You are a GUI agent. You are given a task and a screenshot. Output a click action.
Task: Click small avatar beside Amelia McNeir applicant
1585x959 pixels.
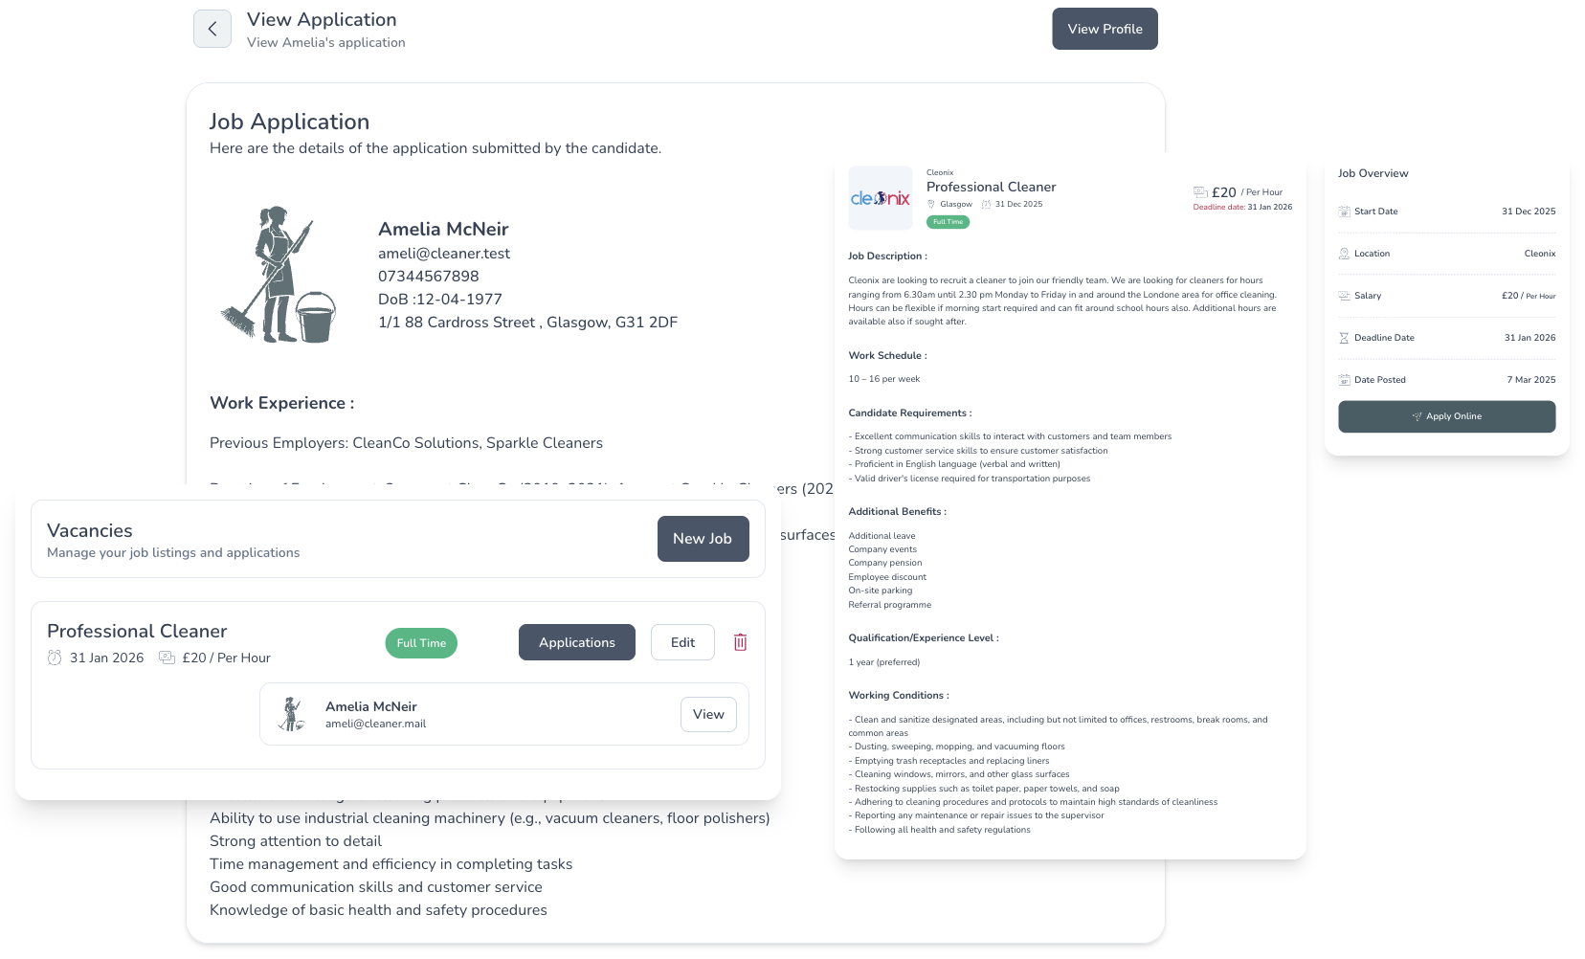point(291,714)
